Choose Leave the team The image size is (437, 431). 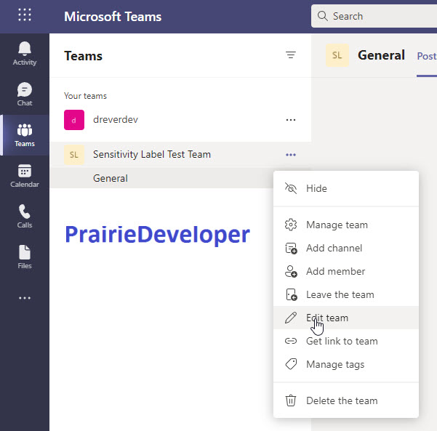346,294
